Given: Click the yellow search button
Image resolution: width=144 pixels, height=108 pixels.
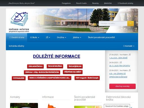Looking at the screenshot, I should pos(130,23).
